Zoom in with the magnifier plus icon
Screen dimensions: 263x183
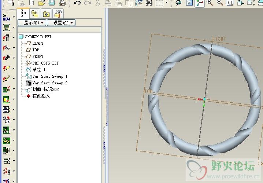tap(210, 3)
